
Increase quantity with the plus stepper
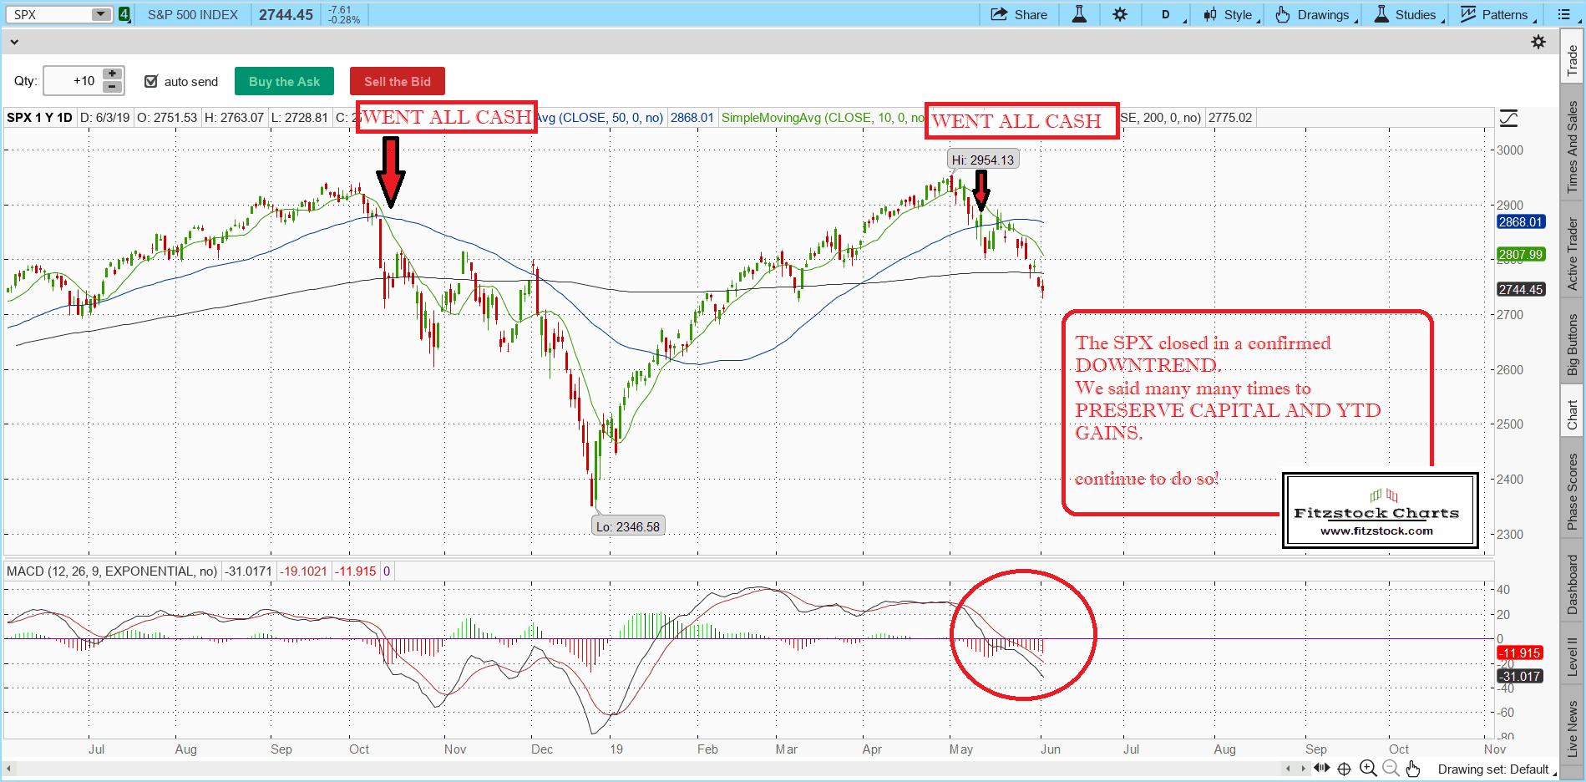click(113, 74)
